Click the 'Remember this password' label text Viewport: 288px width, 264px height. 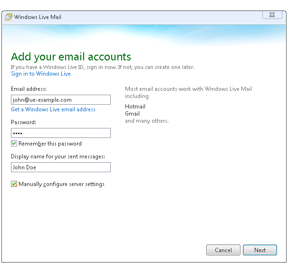pyautogui.click(x=50, y=144)
